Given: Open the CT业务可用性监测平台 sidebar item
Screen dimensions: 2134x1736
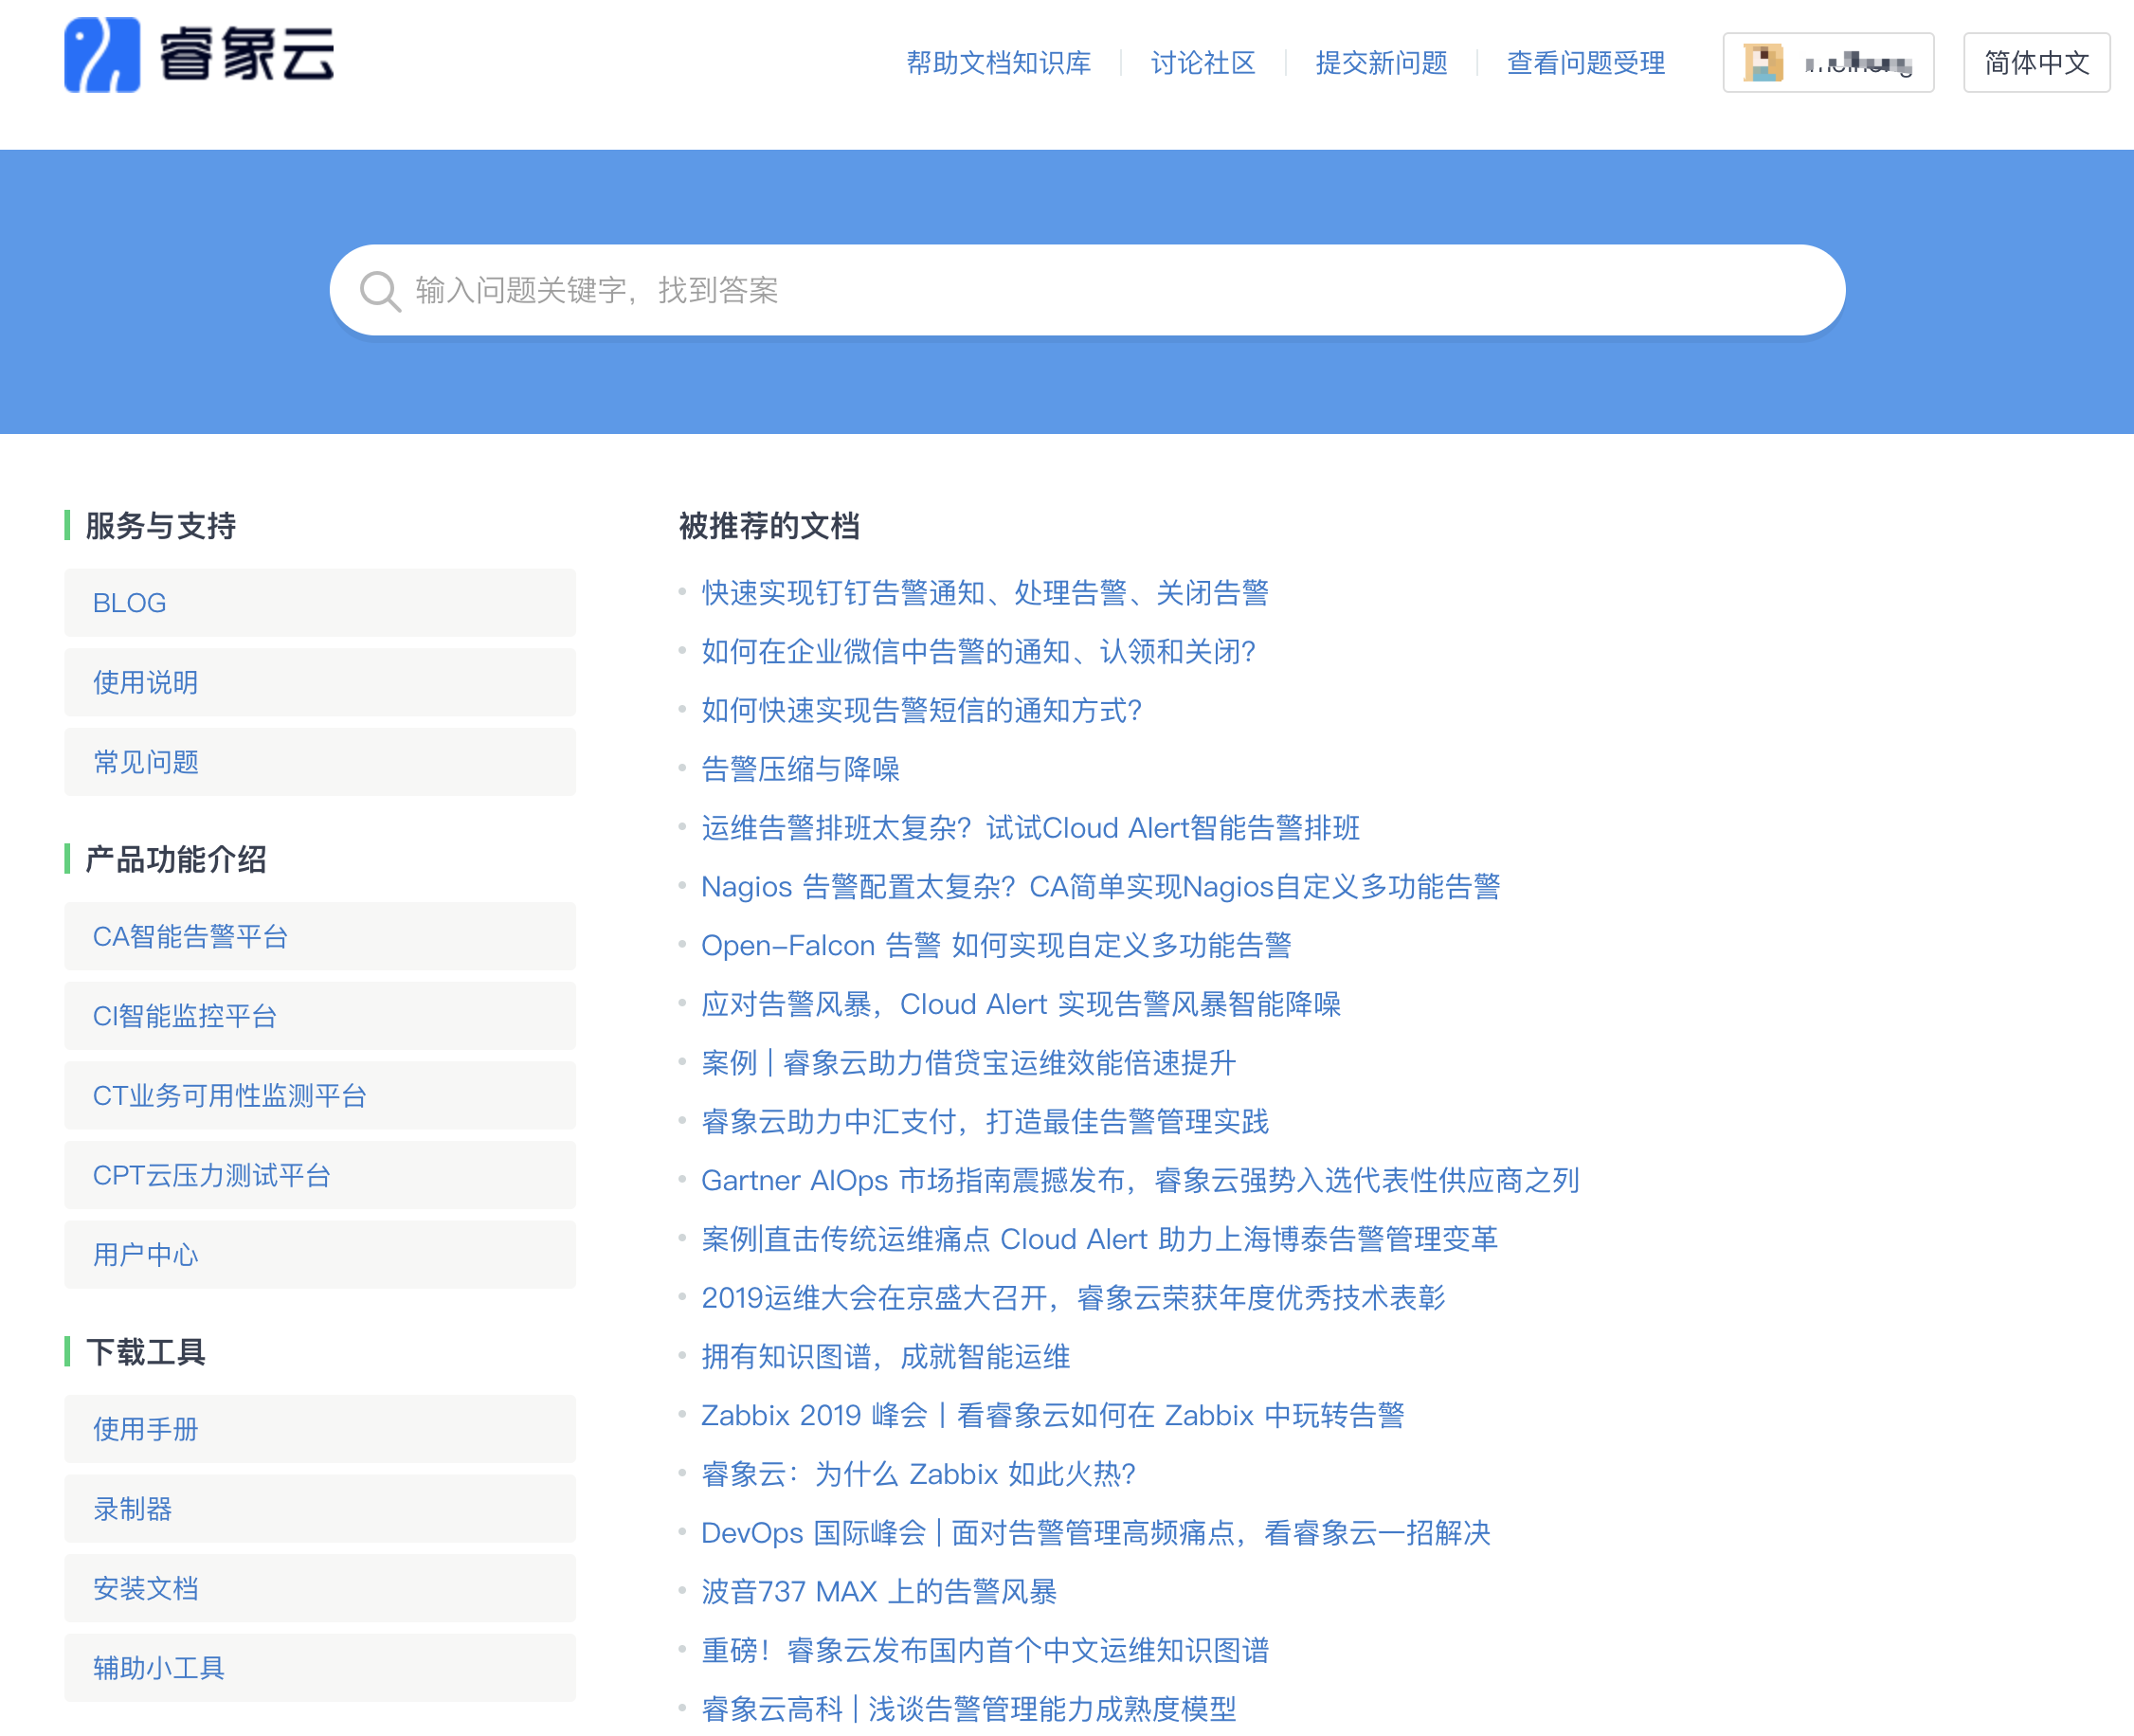Looking at the screenshot, I should 320,1096.
